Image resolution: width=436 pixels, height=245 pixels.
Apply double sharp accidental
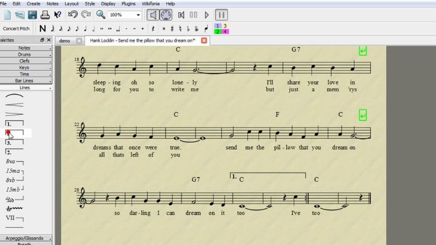(x=164, y=29)
